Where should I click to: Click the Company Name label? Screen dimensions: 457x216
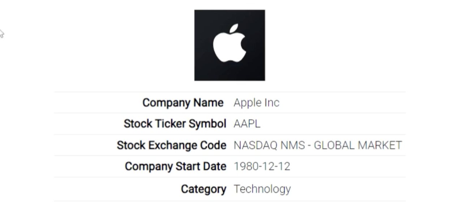point(183,103)
